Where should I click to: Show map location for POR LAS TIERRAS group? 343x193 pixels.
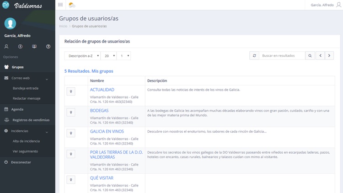click(x=71, y=154)
